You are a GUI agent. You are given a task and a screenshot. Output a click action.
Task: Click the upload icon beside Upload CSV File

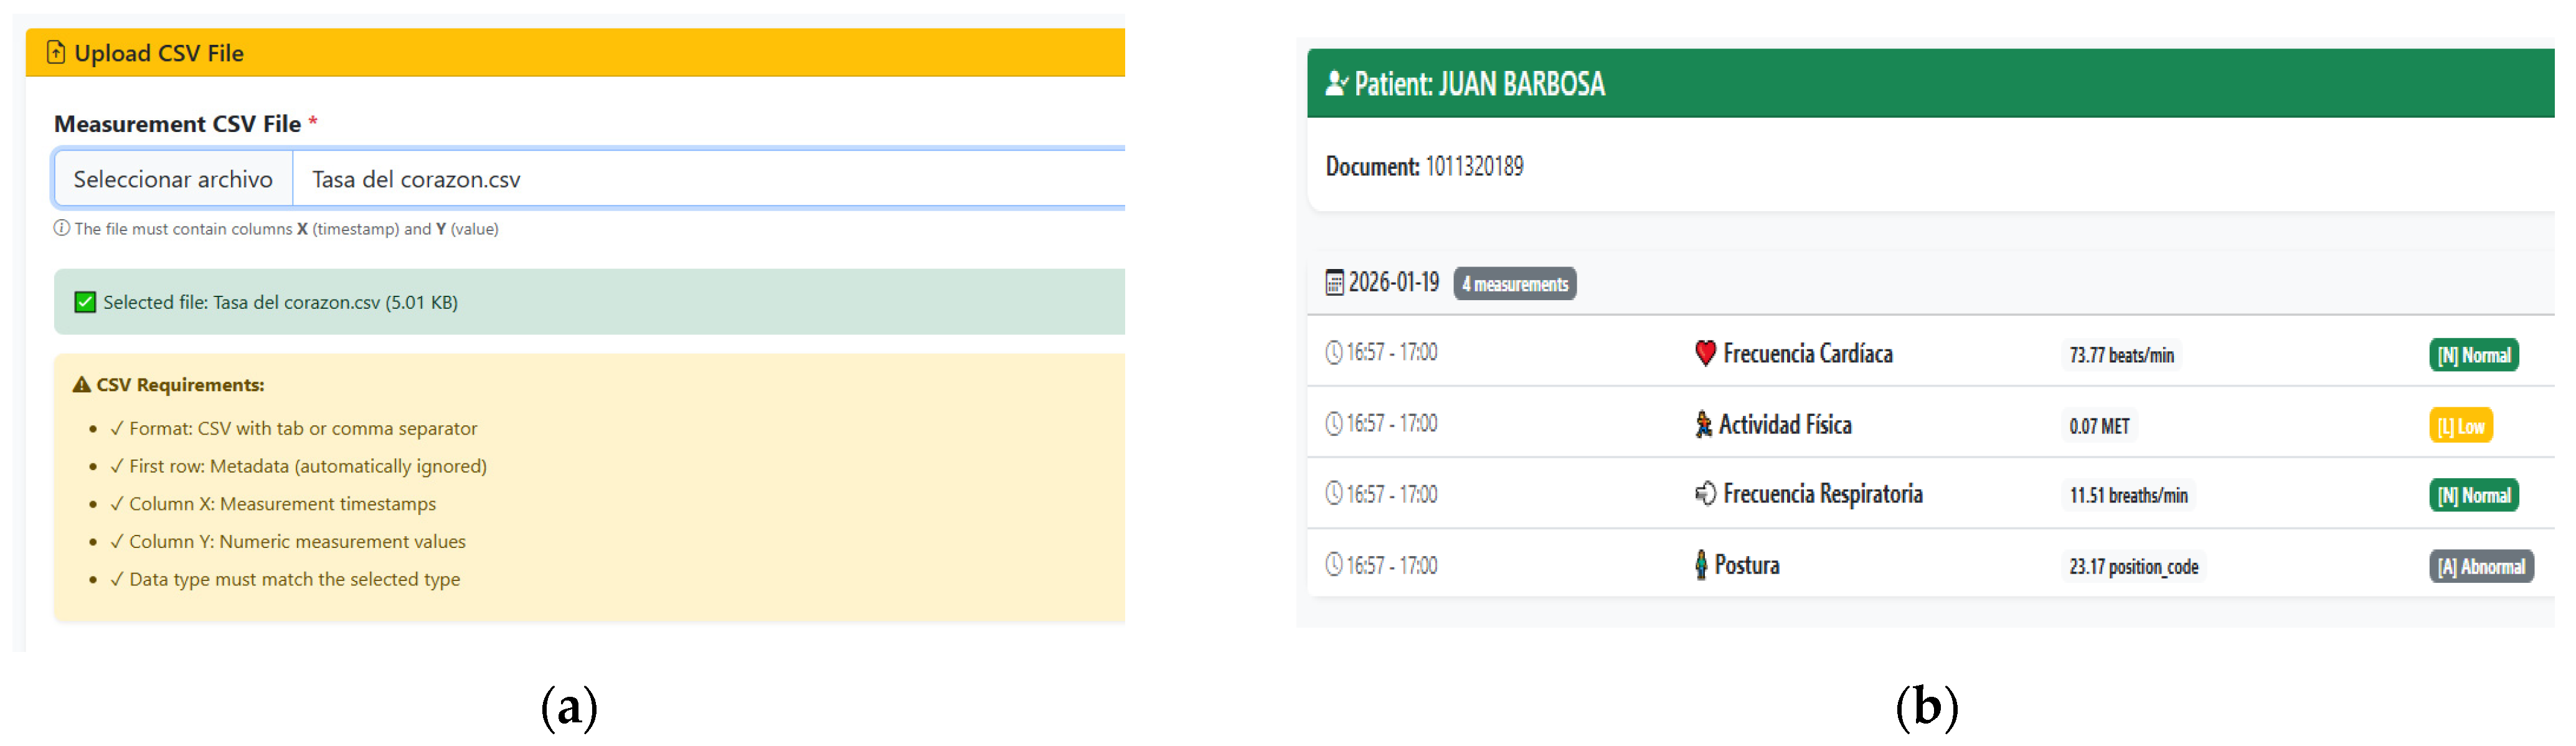pos(56,53)
